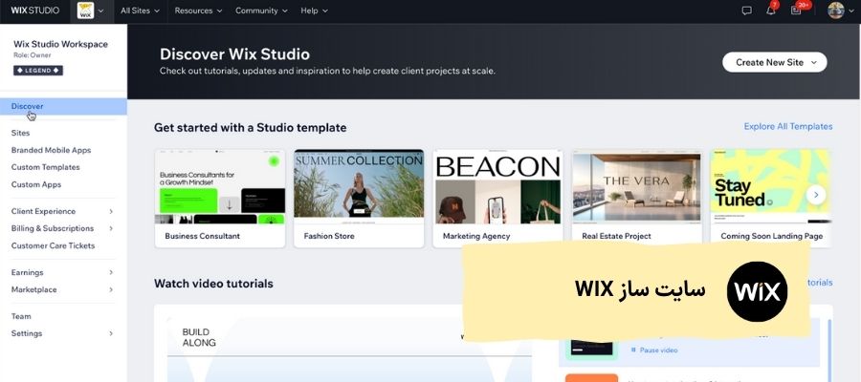Open the All Sites dropdown menu
The width and height of the screenshot is (861, 382).
(x=143, y=11)
